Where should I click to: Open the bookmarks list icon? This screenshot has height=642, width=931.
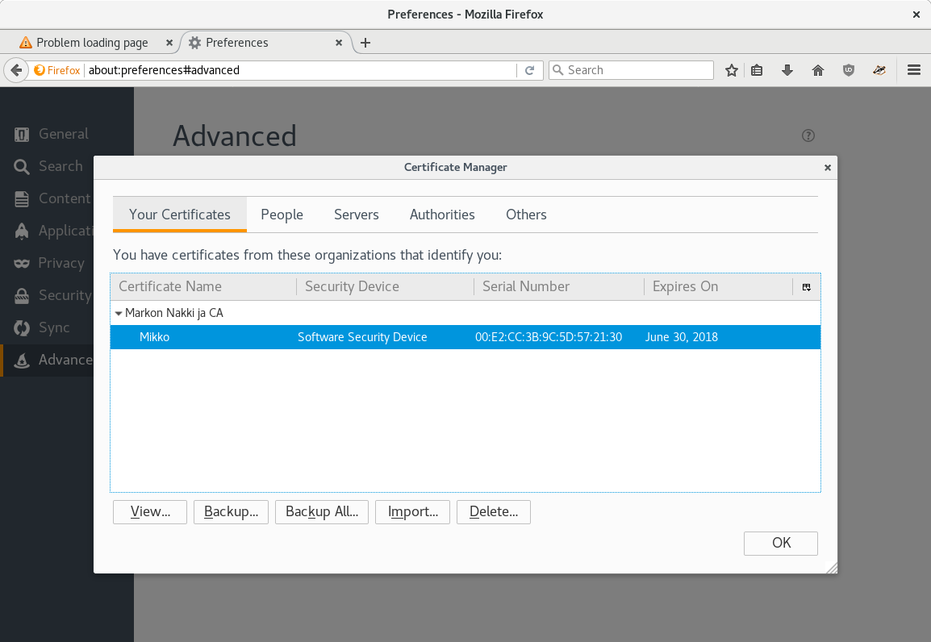coord(757,70)
